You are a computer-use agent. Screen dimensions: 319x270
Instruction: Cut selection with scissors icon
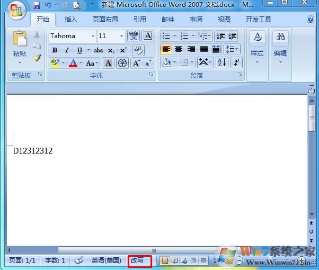point(37,34)
